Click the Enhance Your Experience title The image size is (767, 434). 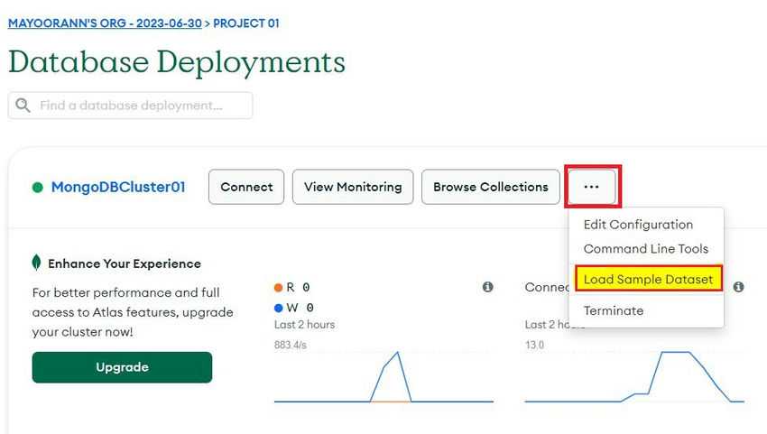tap(125, 263)
